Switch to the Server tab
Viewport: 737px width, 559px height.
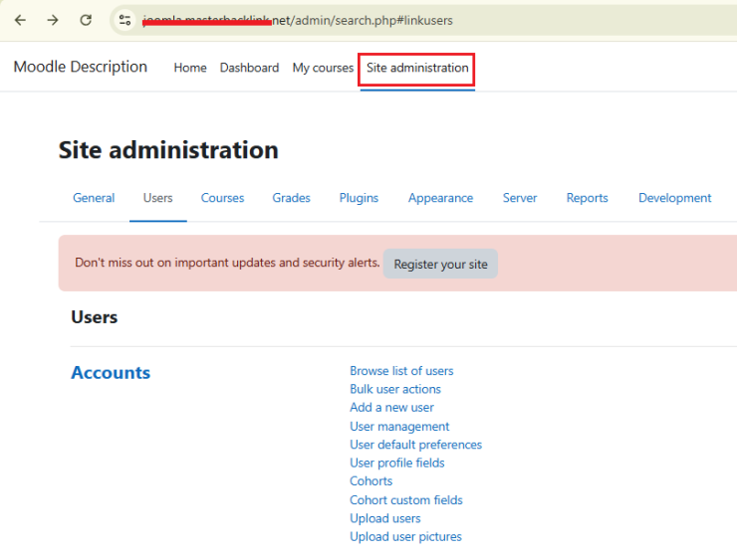(519, 198)
